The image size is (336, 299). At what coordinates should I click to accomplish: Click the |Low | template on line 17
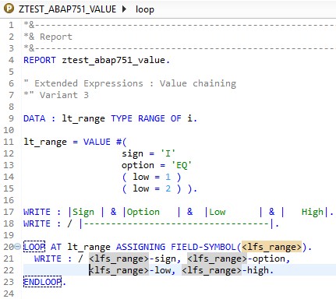pyautogui.click(x=234, y=212)
